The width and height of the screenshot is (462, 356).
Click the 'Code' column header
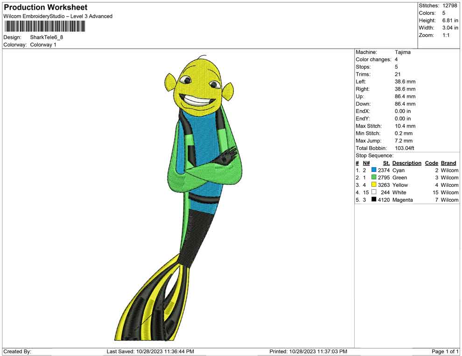coord(432,163)
